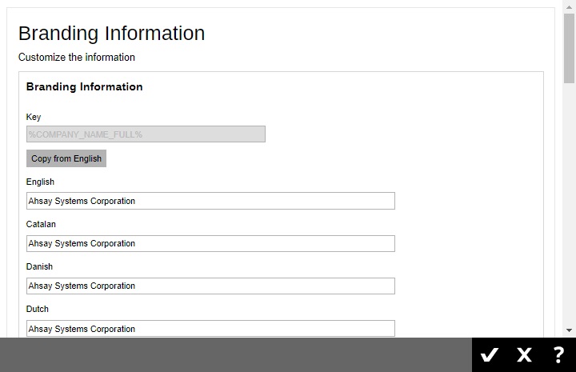Edit the Dutch company name field

[210, 328]
